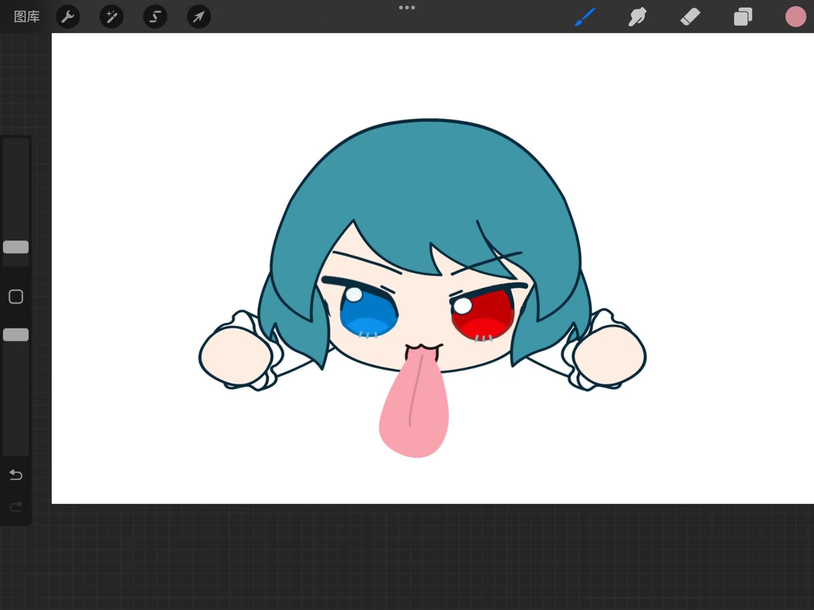Open the Selection tool
814x610 pixels.
tap(155, 17)
